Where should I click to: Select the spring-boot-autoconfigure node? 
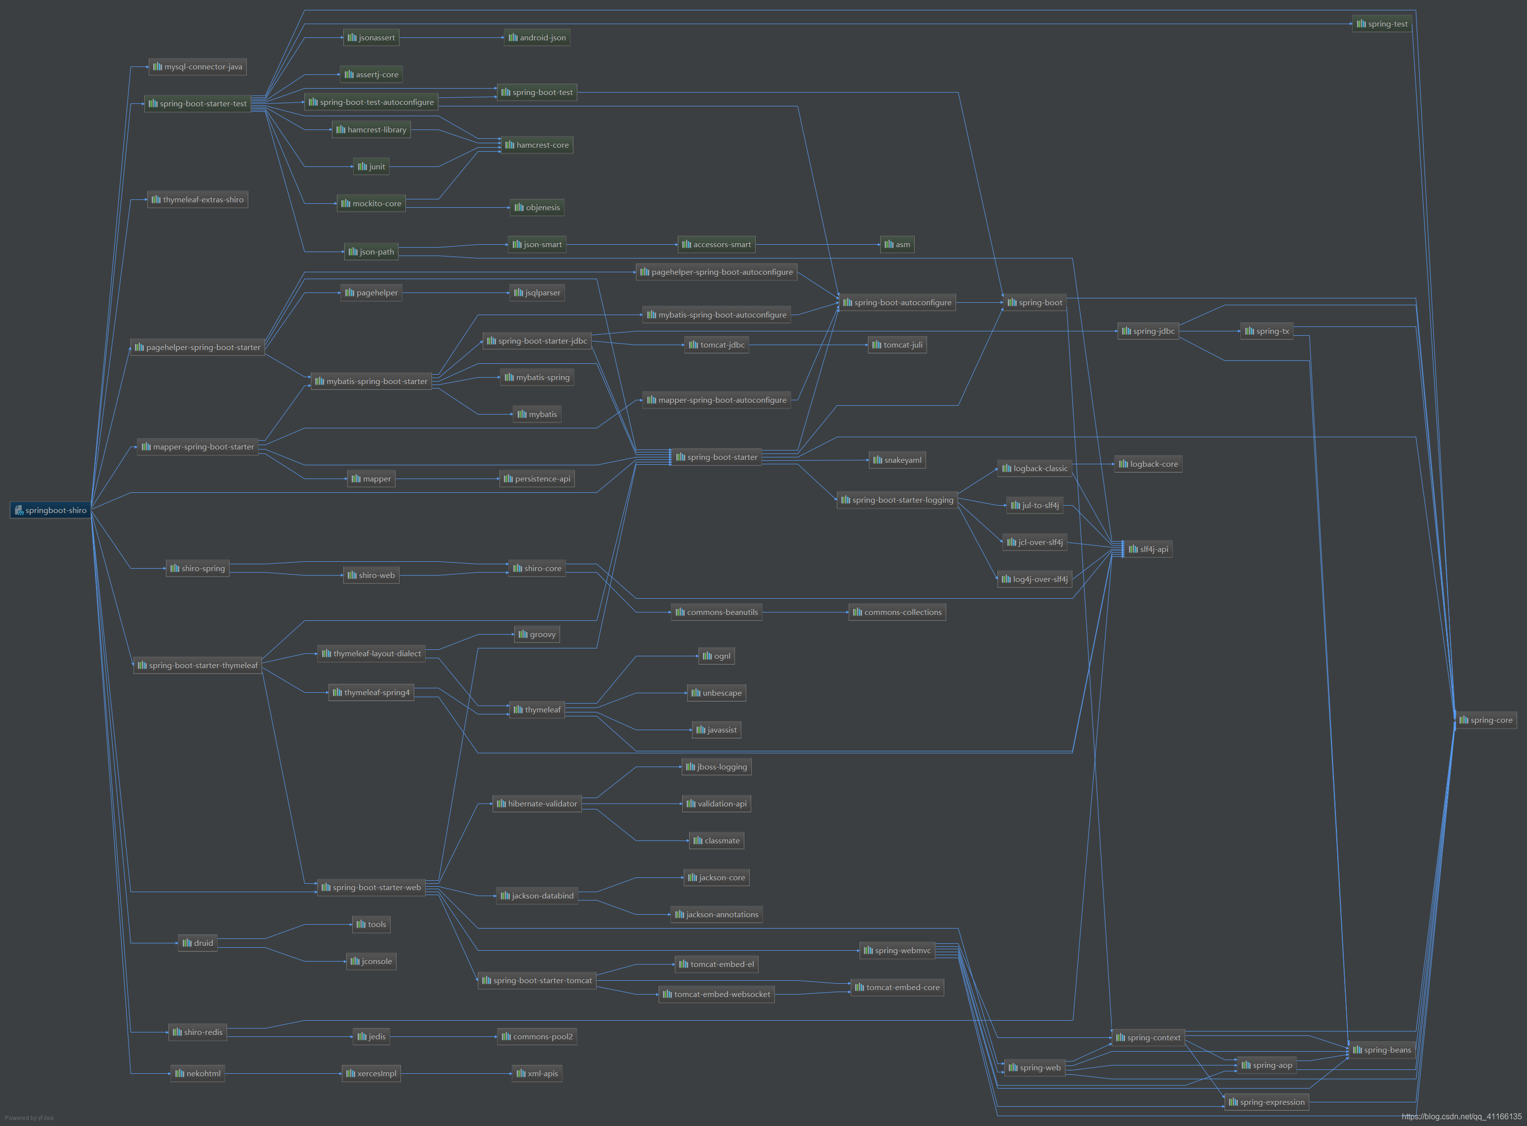(x=897, y=302)
